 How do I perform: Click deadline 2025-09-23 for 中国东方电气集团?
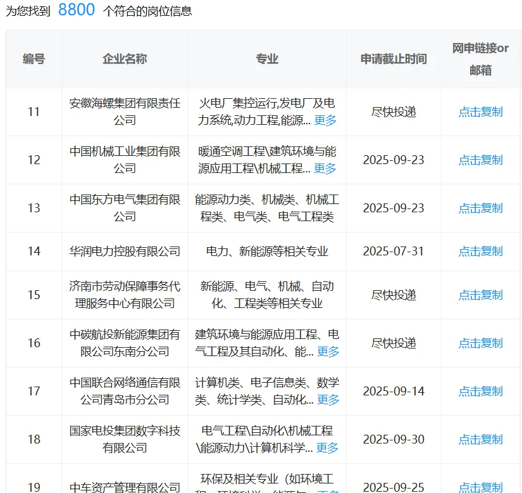pos(394,208)
